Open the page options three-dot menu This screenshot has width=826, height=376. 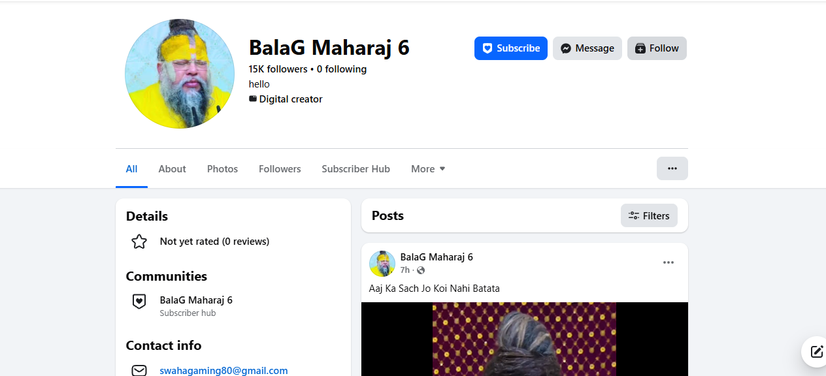pyautogui.click(x=672, y=168)
